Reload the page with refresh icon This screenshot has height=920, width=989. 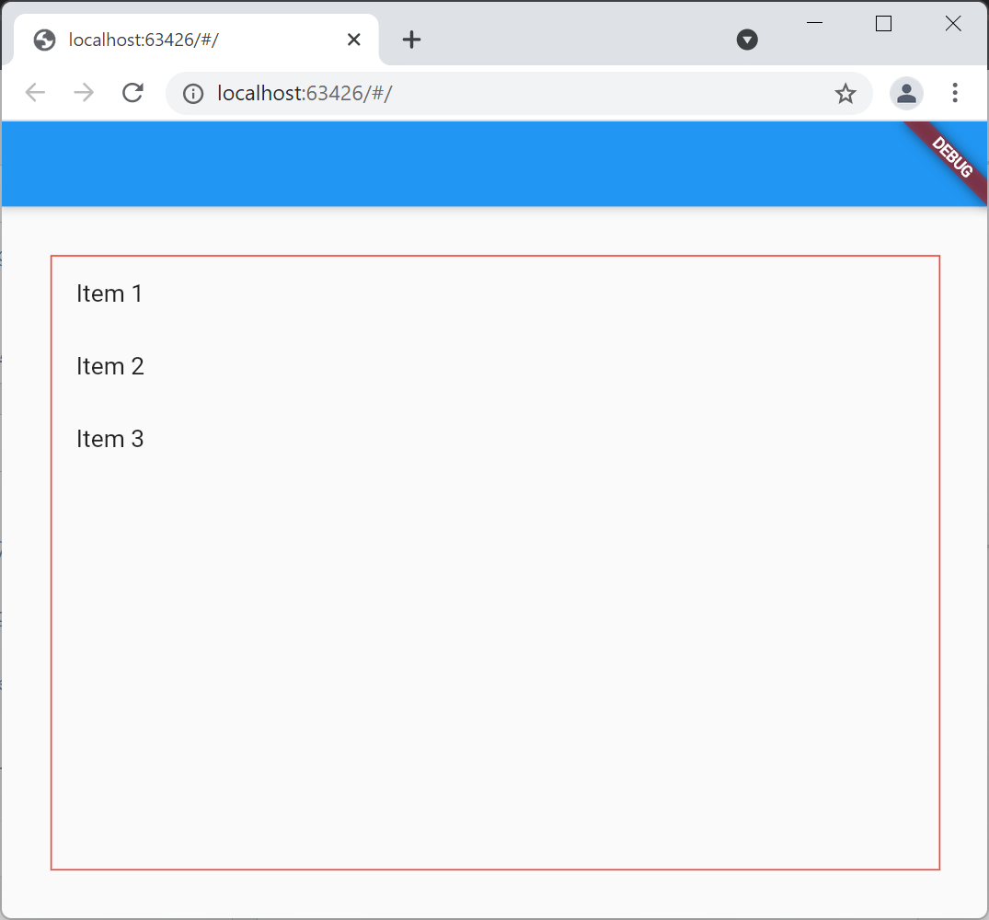tap(132, 93)
